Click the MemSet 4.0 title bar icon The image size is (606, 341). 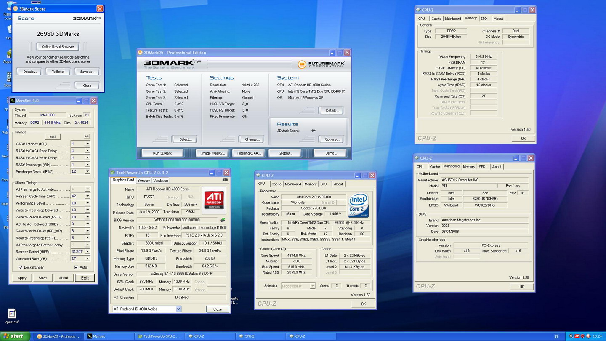click(13, 101)
